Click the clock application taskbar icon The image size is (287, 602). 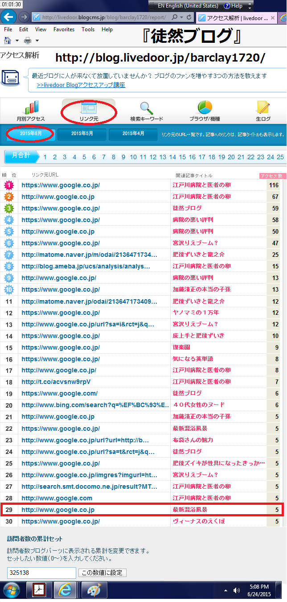tap(39, 590)
